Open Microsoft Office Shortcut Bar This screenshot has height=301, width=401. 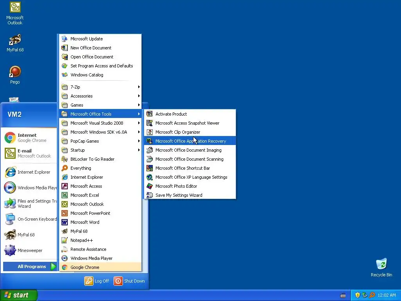pyautogui.click(x=190, y=168)
